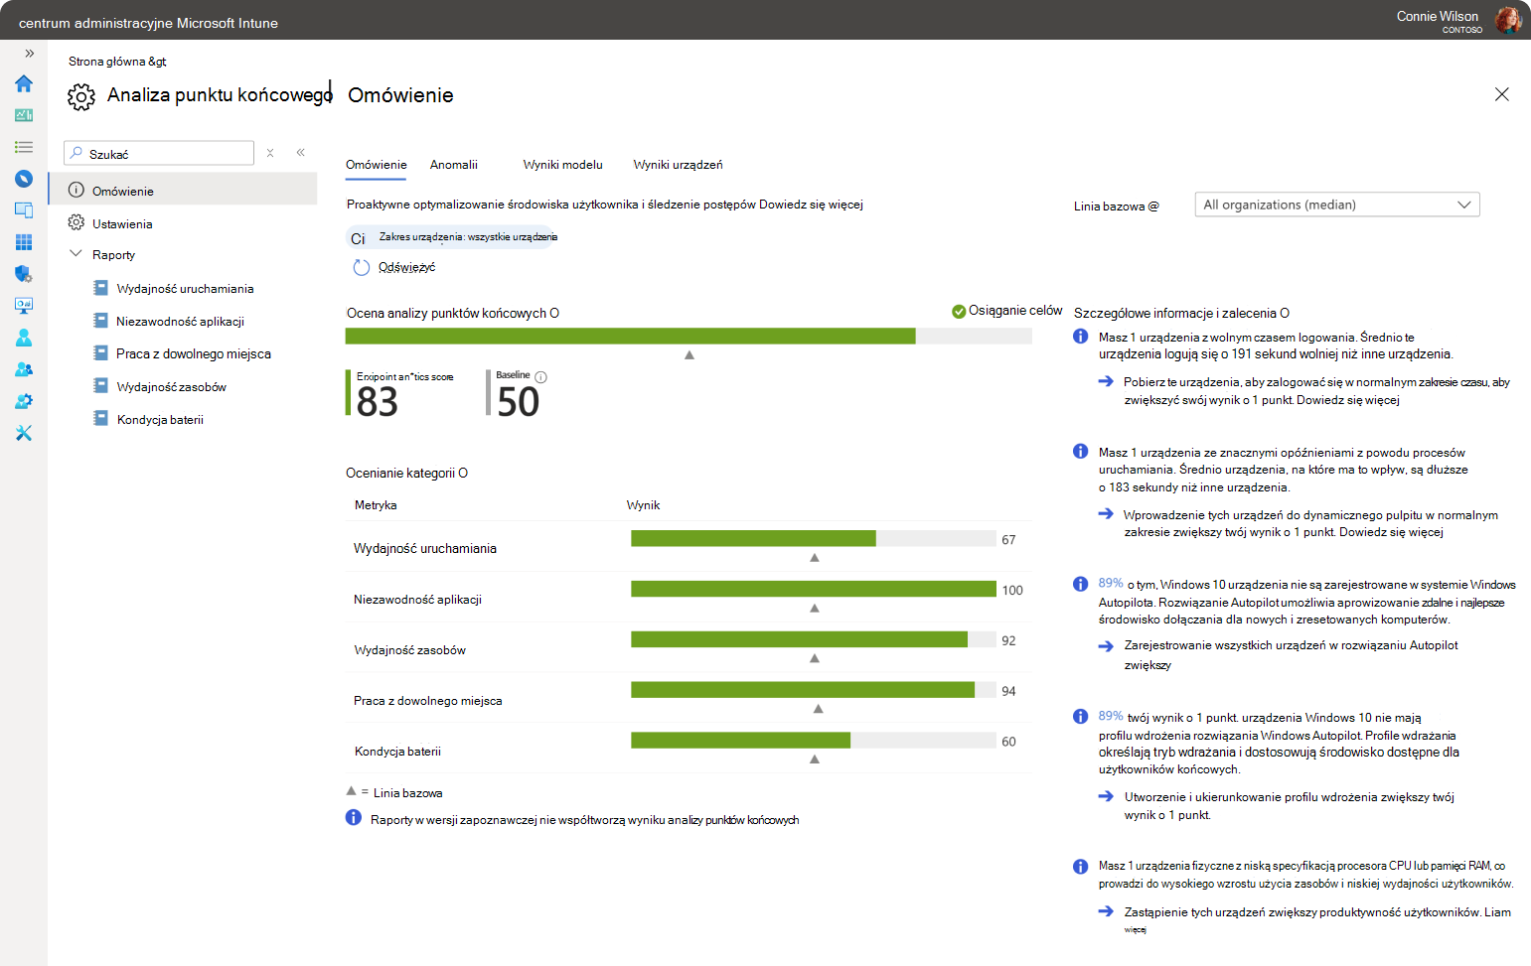Open Endpoint security shield icon in left rail
1531x966 pixels.
pyautogui.click(x=24, y=274)
